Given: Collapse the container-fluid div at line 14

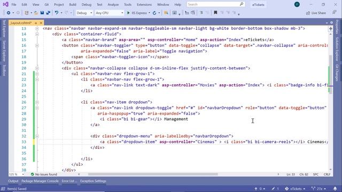Looking at the screenshot, I should pos(37,34).
